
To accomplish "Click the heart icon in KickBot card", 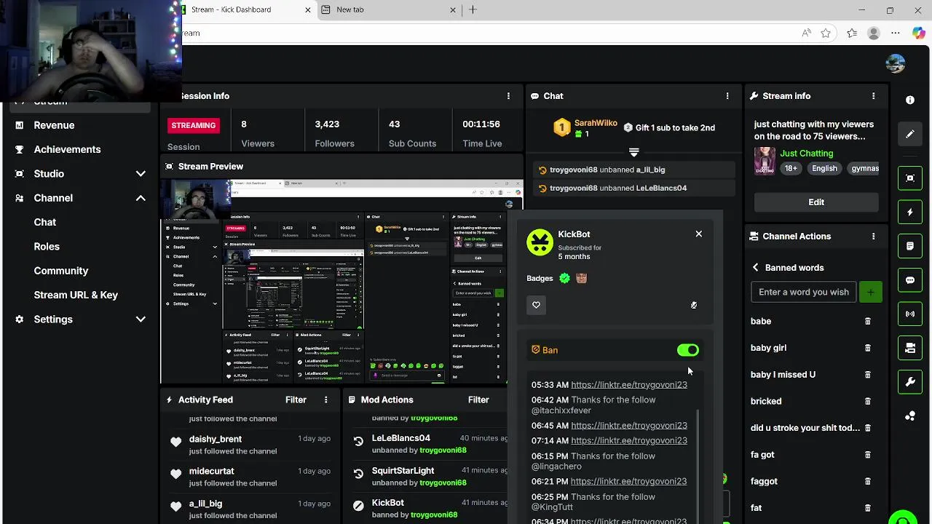I will (536, 305).
